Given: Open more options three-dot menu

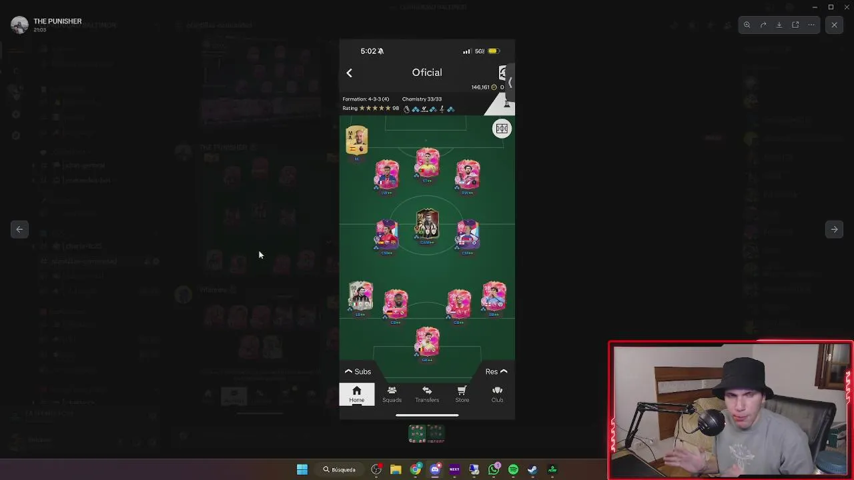Looking at the screenshot, I should [x=811, y=25].
